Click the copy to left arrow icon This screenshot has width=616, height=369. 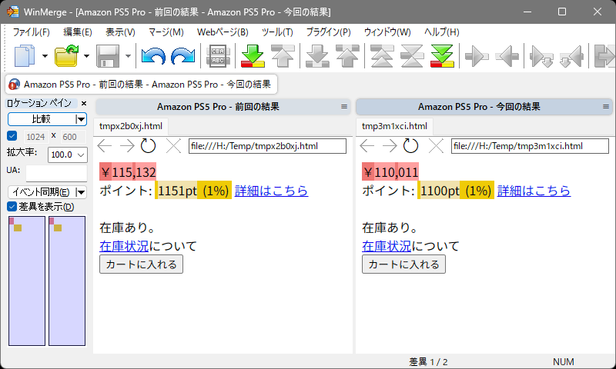[507, 56]
